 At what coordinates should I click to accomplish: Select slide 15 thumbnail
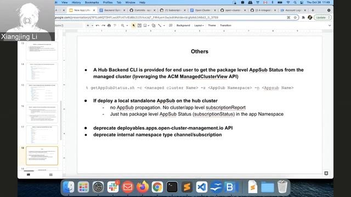pyautogui.click(x=42, y=92)
